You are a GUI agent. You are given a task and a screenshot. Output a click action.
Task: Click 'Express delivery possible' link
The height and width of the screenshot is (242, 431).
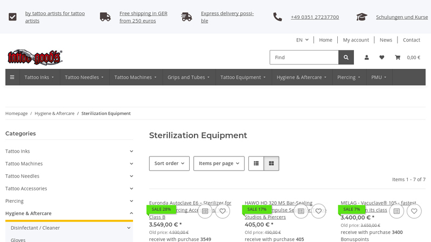[x=227, y=17]
